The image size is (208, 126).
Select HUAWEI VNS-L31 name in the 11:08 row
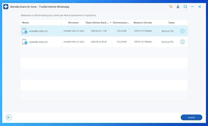[x=38, y=31]
